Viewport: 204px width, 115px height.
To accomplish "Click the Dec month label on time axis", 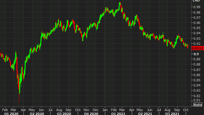I will 96,110.
